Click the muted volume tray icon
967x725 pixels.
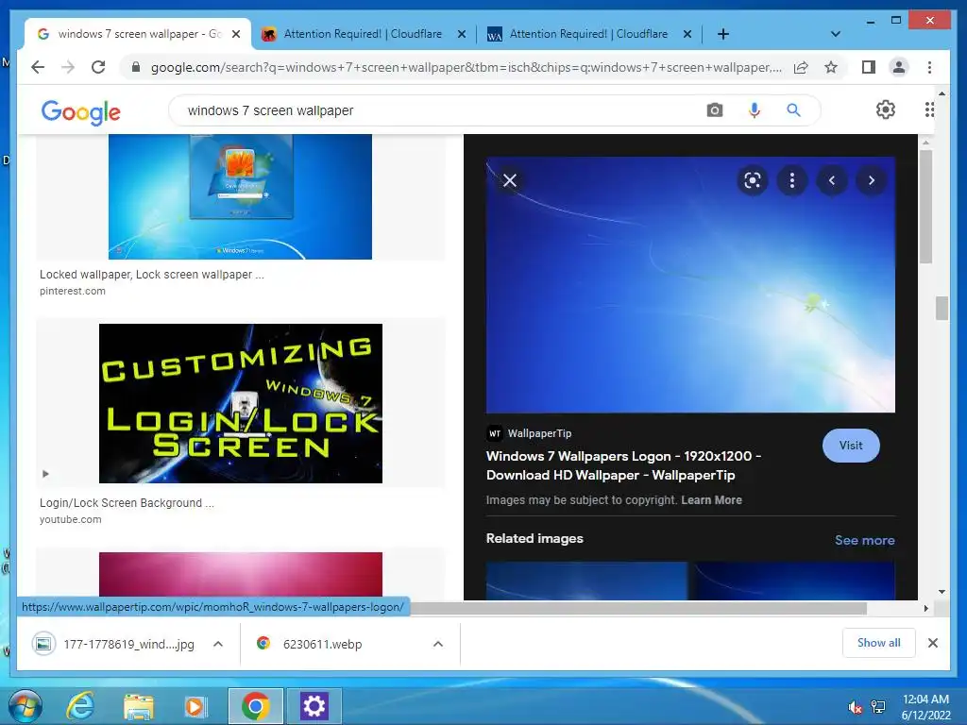[855, 707]
